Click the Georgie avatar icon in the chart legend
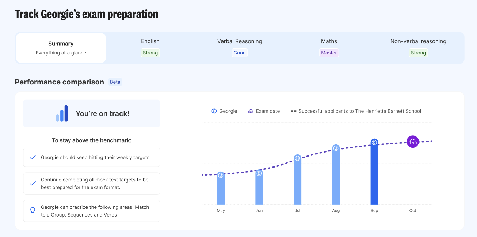The width and height of the screenshot is (477, 237). point(214,111)
